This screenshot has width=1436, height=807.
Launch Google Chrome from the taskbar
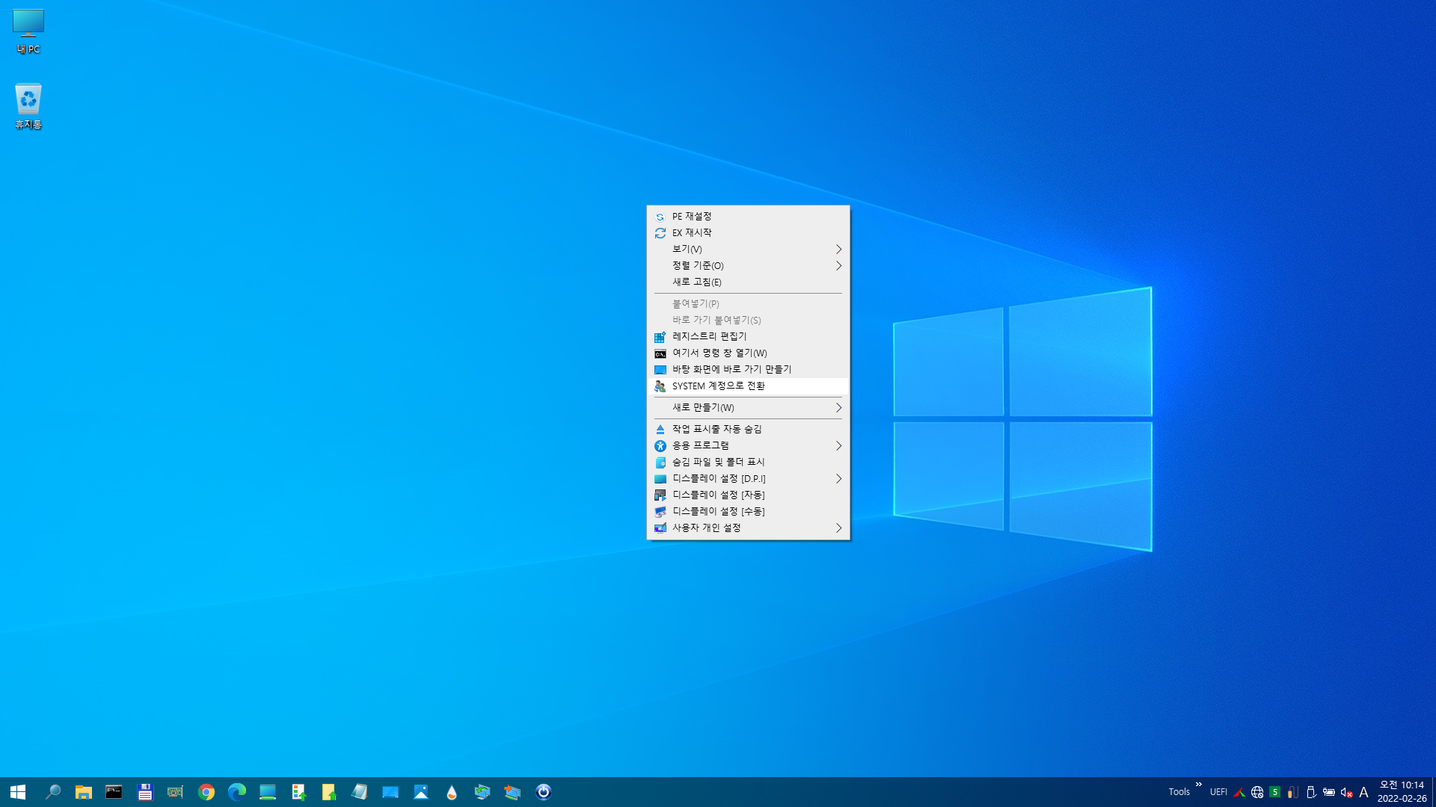pyautogui.click(x=206, y=792)
